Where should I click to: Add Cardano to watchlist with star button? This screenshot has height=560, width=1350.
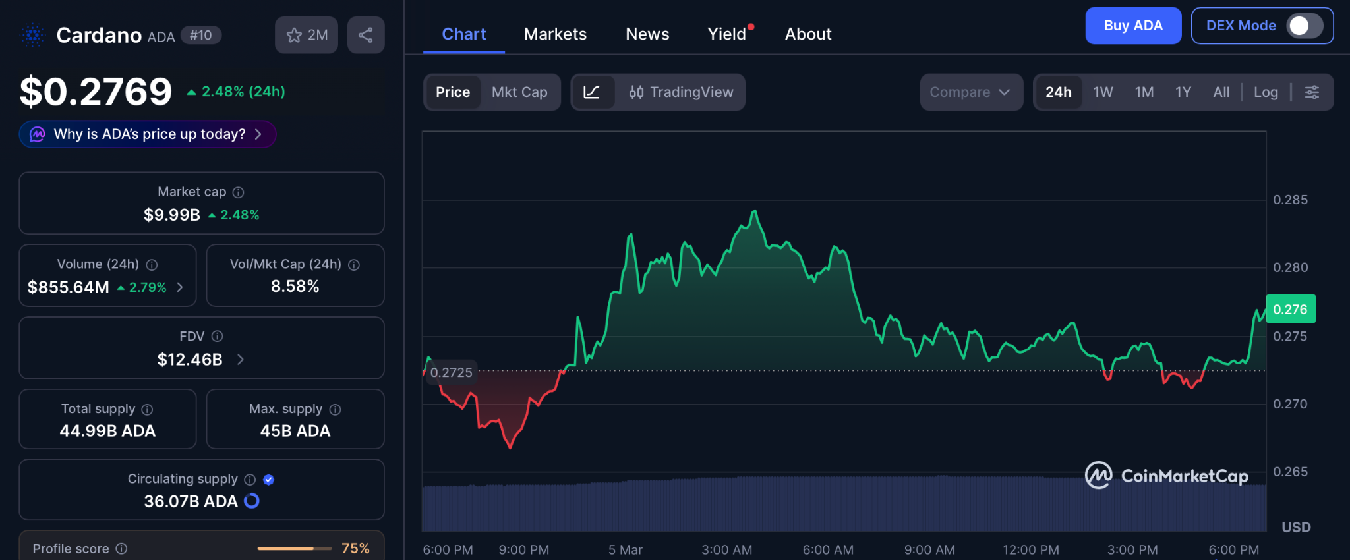tap(307, 35)
